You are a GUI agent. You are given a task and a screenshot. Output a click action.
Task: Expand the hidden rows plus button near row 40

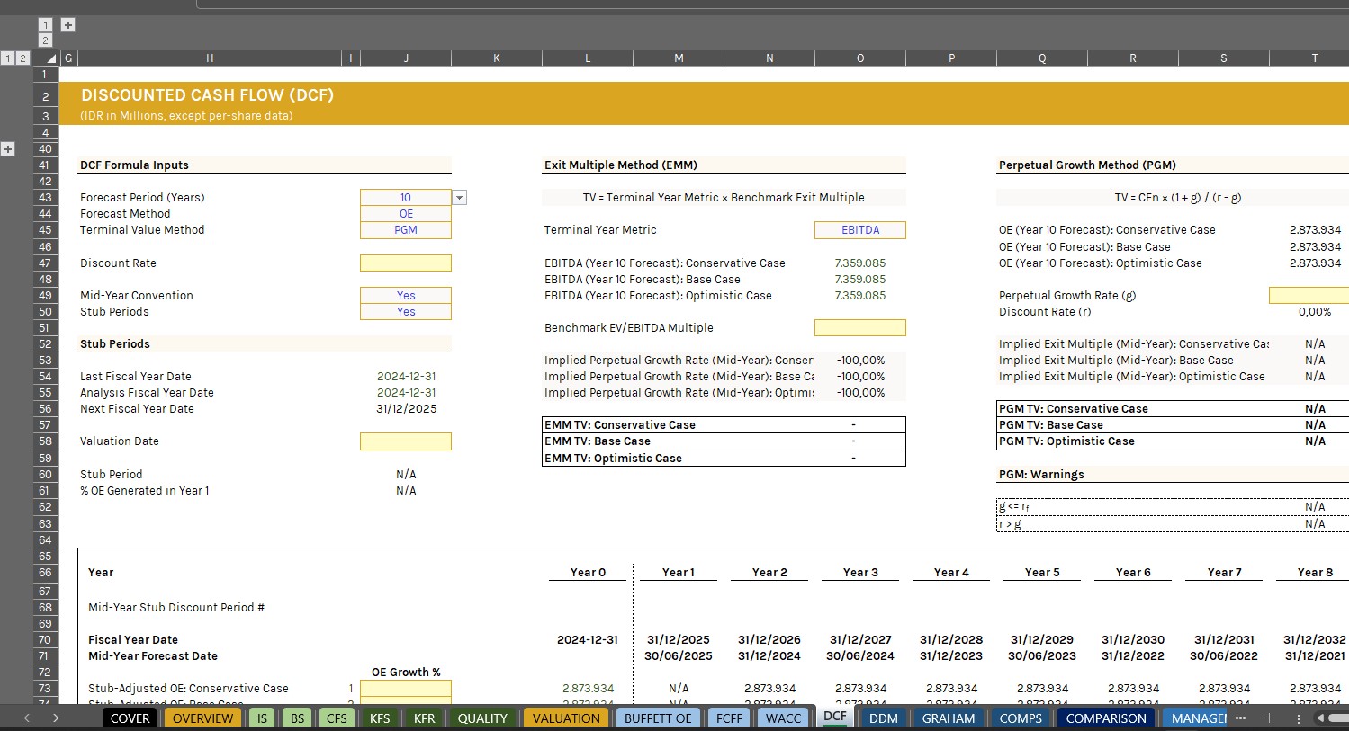(8, 148)
